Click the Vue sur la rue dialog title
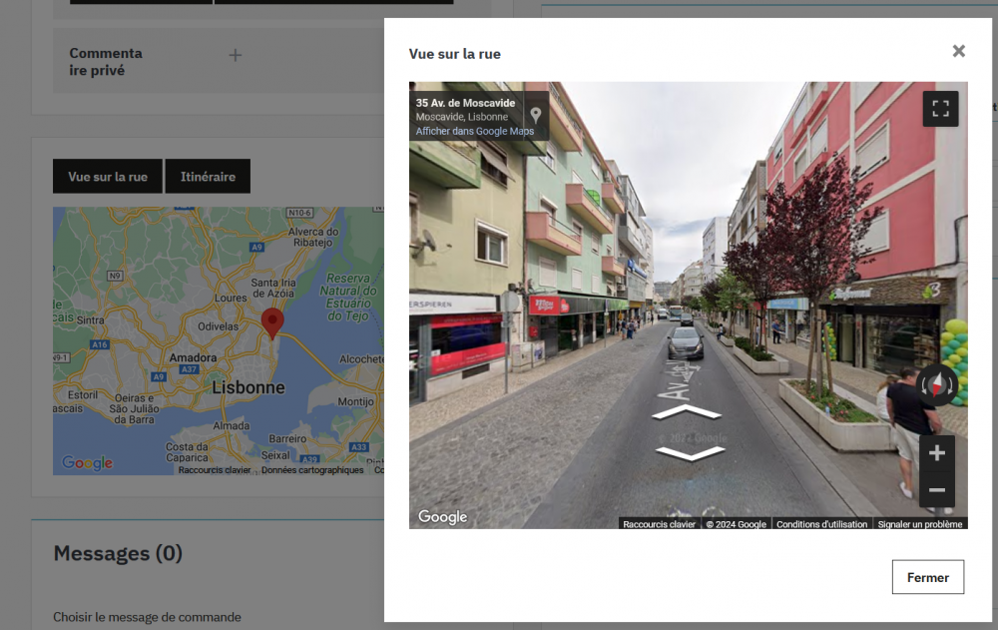This screenshot has width=998, height=630. (454, 54)
